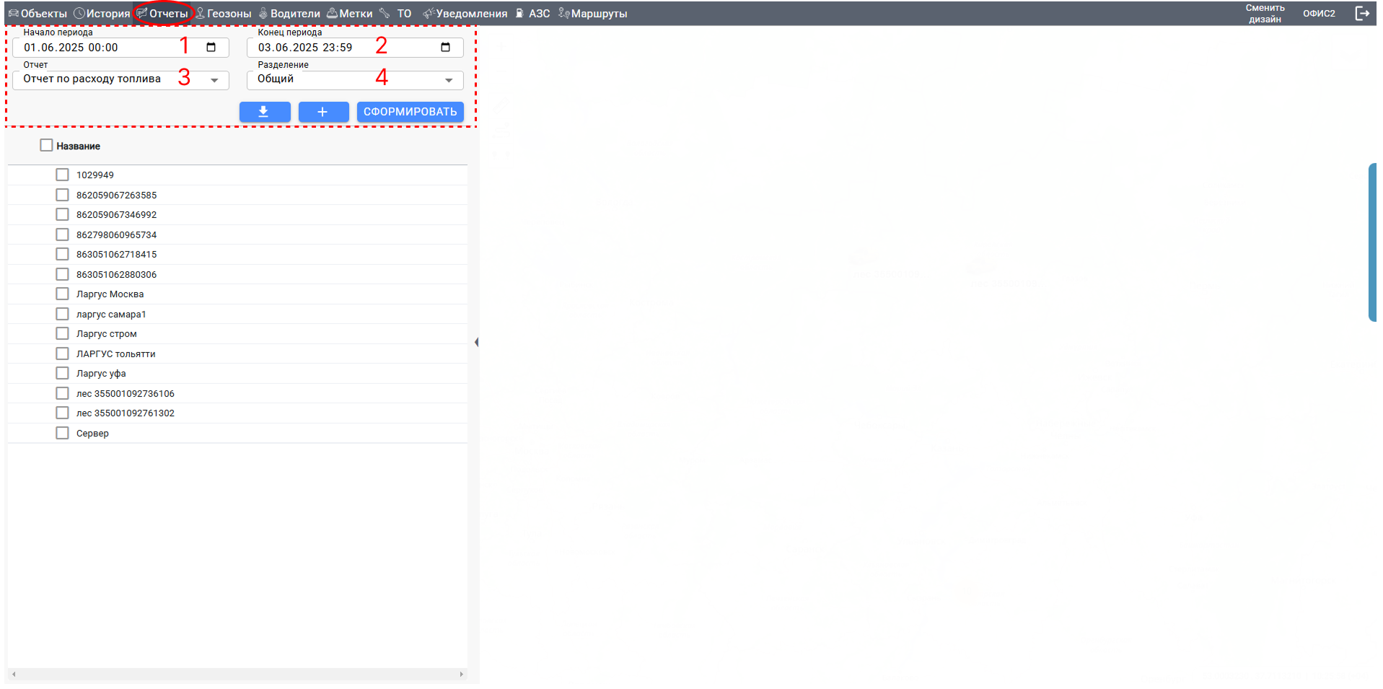Switch to the Геозоны tab
Image resolution: width=1383 pixels, height=689 pixels.
(224, 14)
